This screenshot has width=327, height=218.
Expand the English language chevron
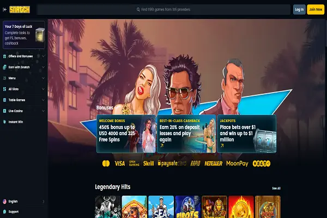click(x=44, y=202)
